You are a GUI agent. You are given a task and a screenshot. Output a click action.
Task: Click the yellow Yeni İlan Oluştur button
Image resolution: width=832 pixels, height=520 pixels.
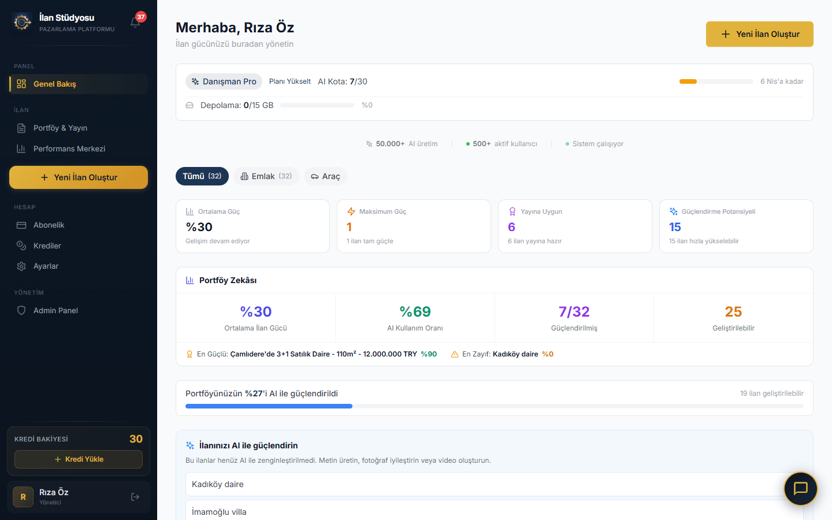[x=759, y=34]
